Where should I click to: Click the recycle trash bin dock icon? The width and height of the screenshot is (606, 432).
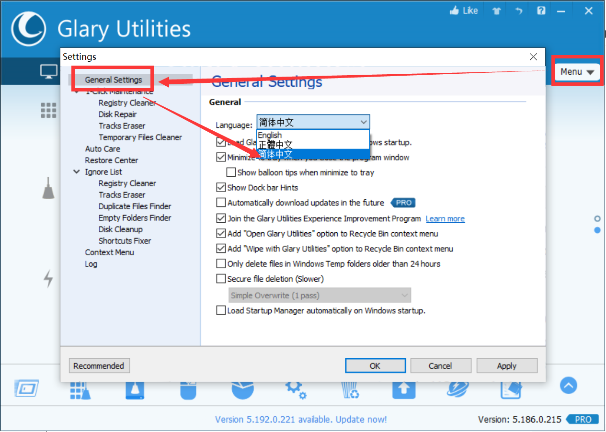click(x=350, y=390)
